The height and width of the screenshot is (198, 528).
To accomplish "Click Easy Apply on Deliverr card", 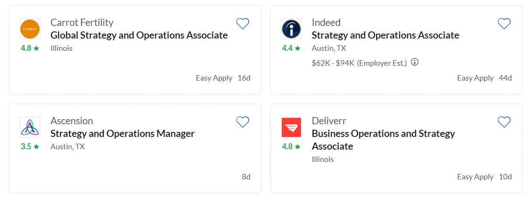I will 475,177.
